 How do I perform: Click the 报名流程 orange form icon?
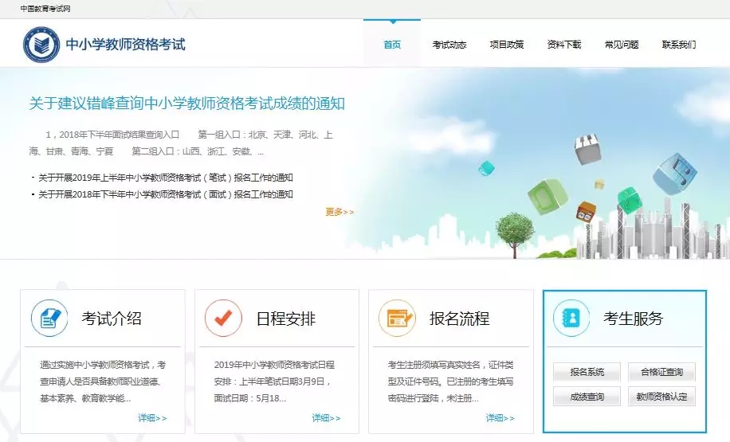[x=397, y=319]
